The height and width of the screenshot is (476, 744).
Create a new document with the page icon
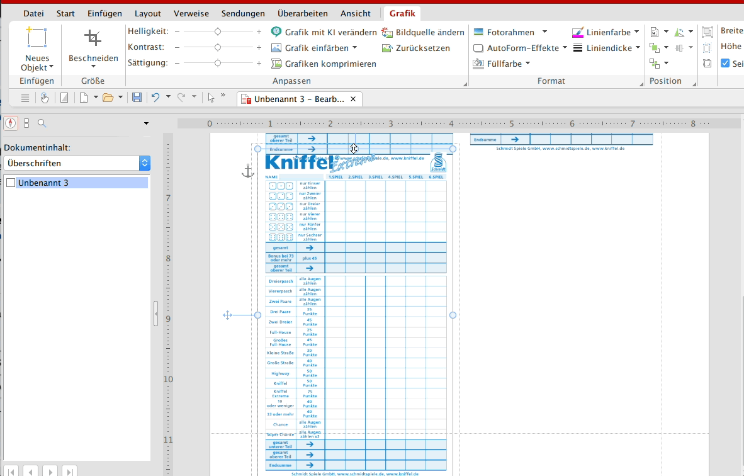coord(84,98)
